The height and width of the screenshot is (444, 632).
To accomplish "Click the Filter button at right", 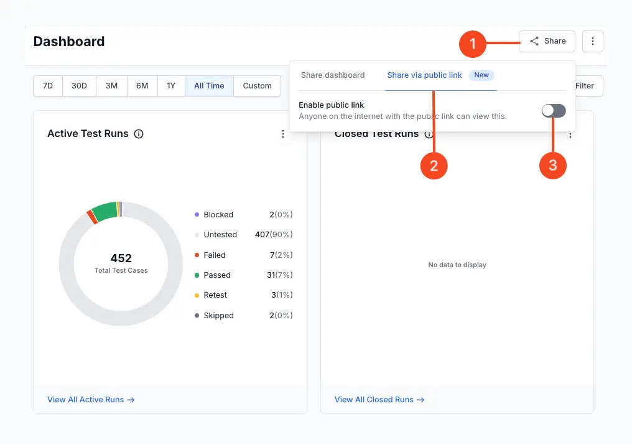I will (585, 86).
